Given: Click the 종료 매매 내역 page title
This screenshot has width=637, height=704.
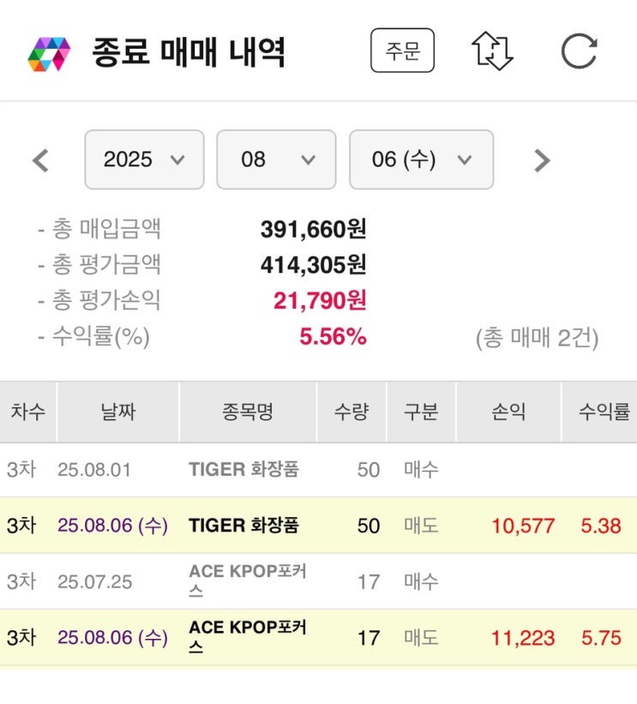Looking at the screenshot, I should [x=189, y=53].
